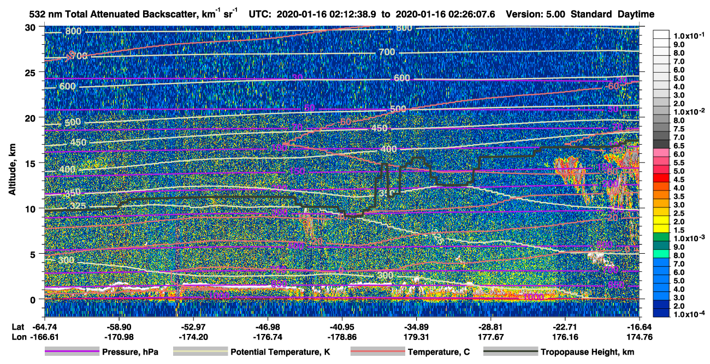Click the longitude value -174.20
This screenshot has width=710, height=364.
coord(193,337)
